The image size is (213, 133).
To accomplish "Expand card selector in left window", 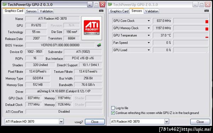I will (61, 121).
